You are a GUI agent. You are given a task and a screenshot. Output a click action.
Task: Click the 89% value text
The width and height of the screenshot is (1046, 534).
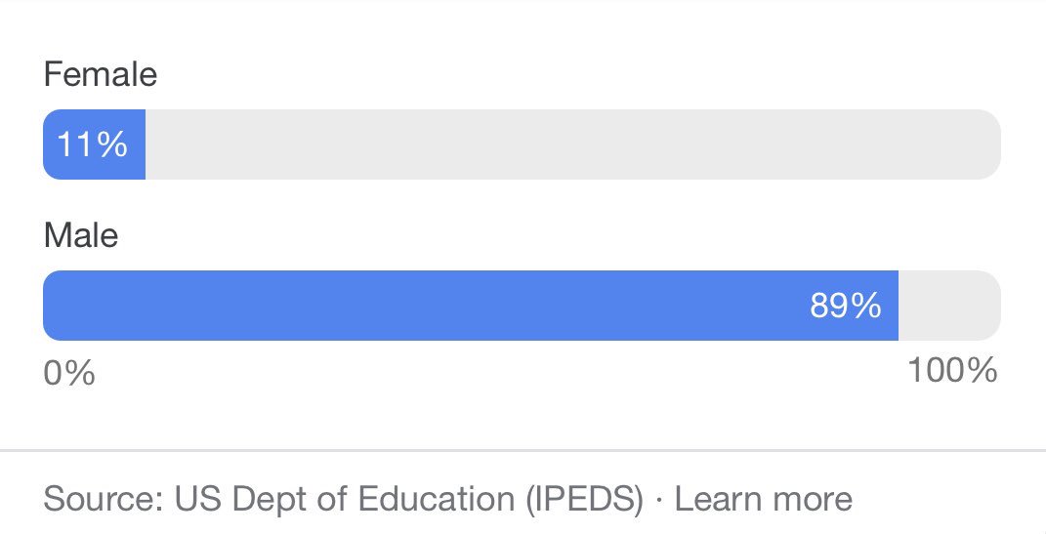[x=845, y=306]
